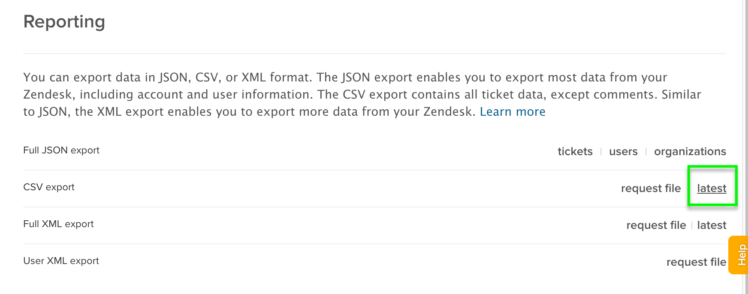Request a CSV export file
The height and width of the screenshot is (294, 748).
tap(651, 189)
